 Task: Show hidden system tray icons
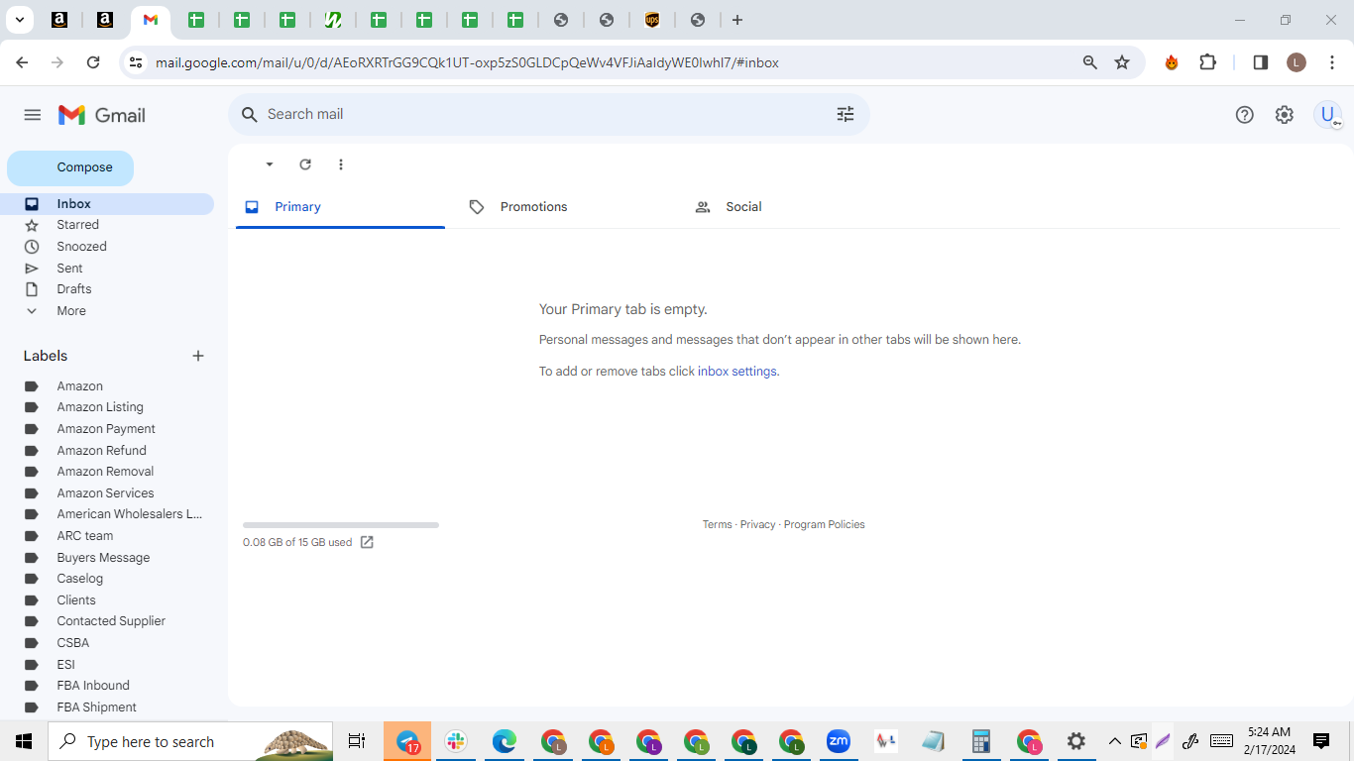(1114, 741)
